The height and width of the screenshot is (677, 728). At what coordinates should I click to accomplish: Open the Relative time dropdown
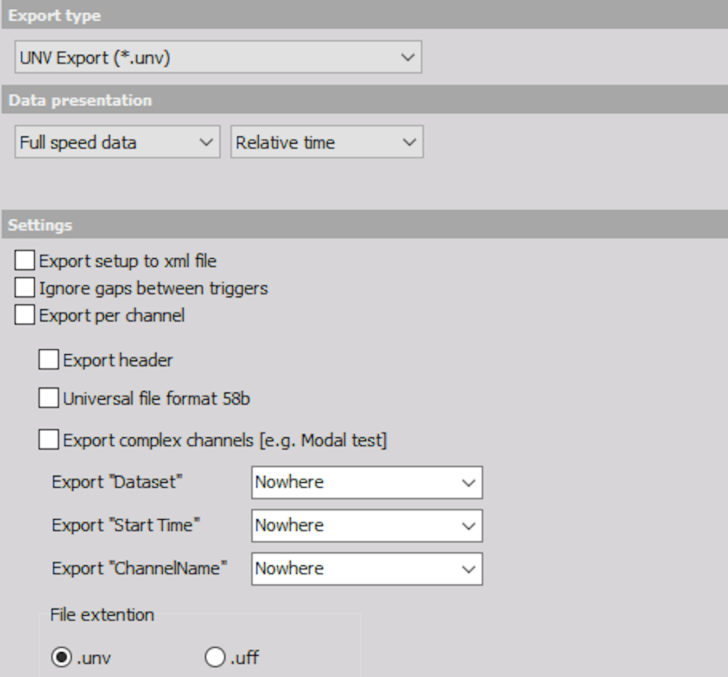coord(327,142)
